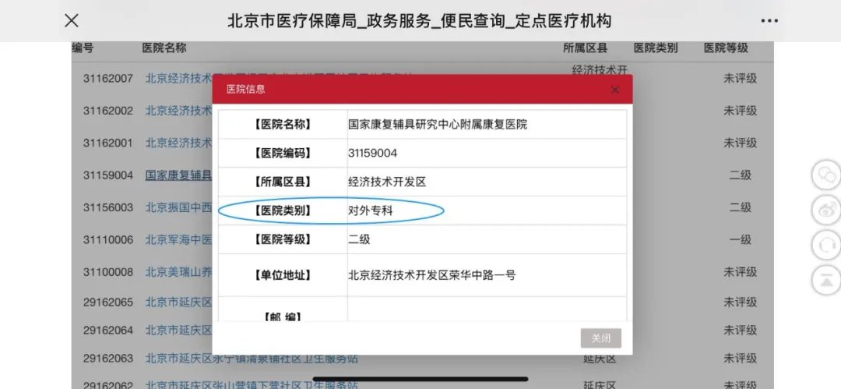Click the 医院等级 column header

click(726, 48)
